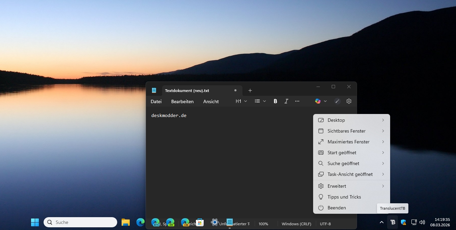Open the Datei menu
Screen dimensions: 456x230
(x=156, y=101)
